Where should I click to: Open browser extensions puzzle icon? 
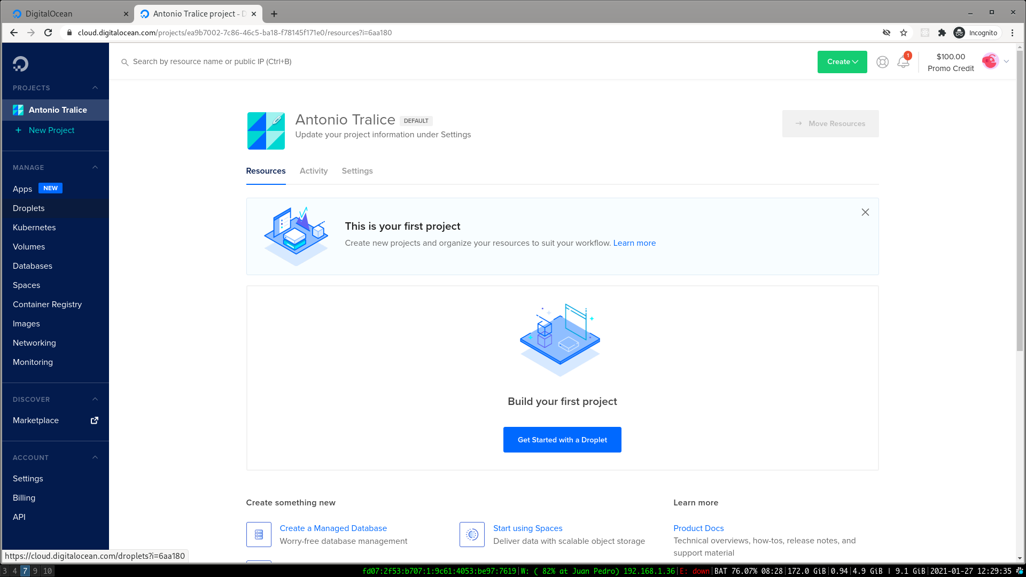click(x=942, y=33)
